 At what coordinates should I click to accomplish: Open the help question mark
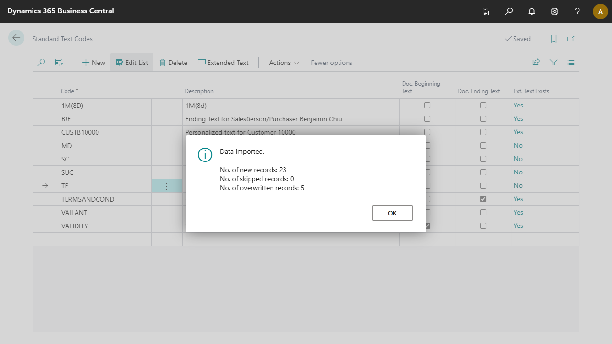pyautogui.click(x=578, y=11)
